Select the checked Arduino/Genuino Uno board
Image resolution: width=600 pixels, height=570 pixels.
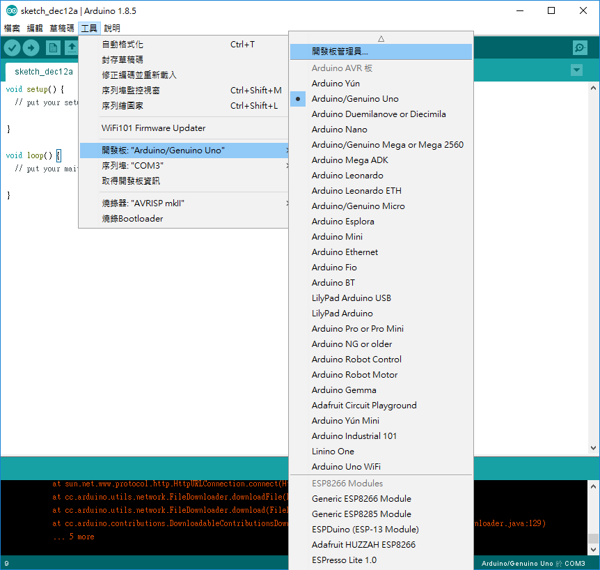click(x=381, y=99)
